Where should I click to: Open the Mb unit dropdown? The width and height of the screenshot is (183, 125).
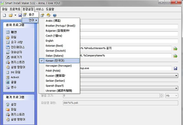(172, 96)
